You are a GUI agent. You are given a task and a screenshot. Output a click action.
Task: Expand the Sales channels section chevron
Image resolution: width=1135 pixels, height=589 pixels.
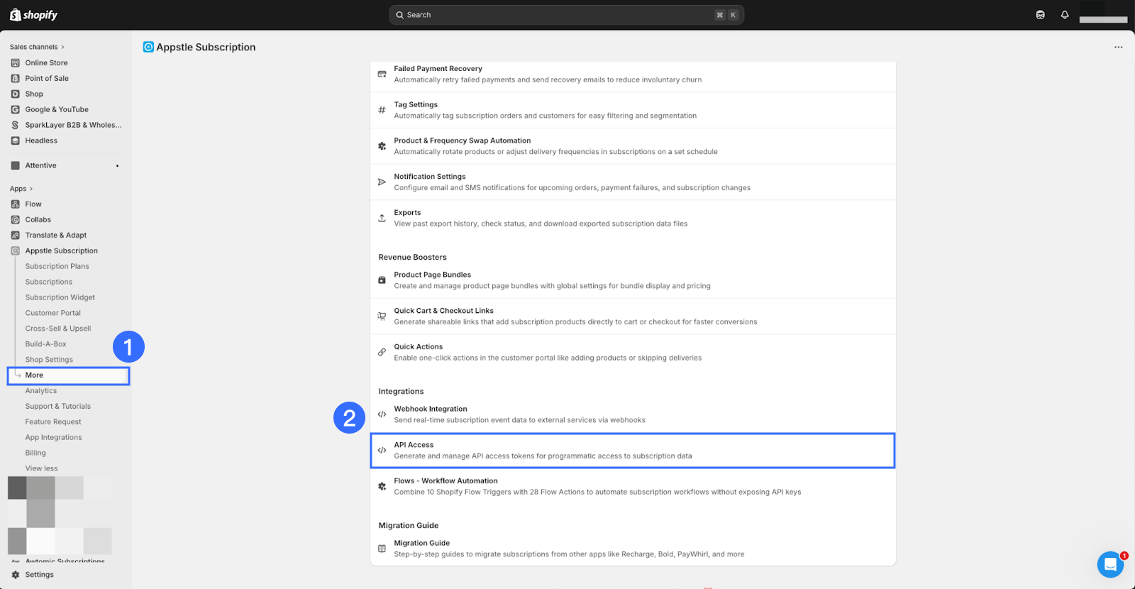(62, 48)
